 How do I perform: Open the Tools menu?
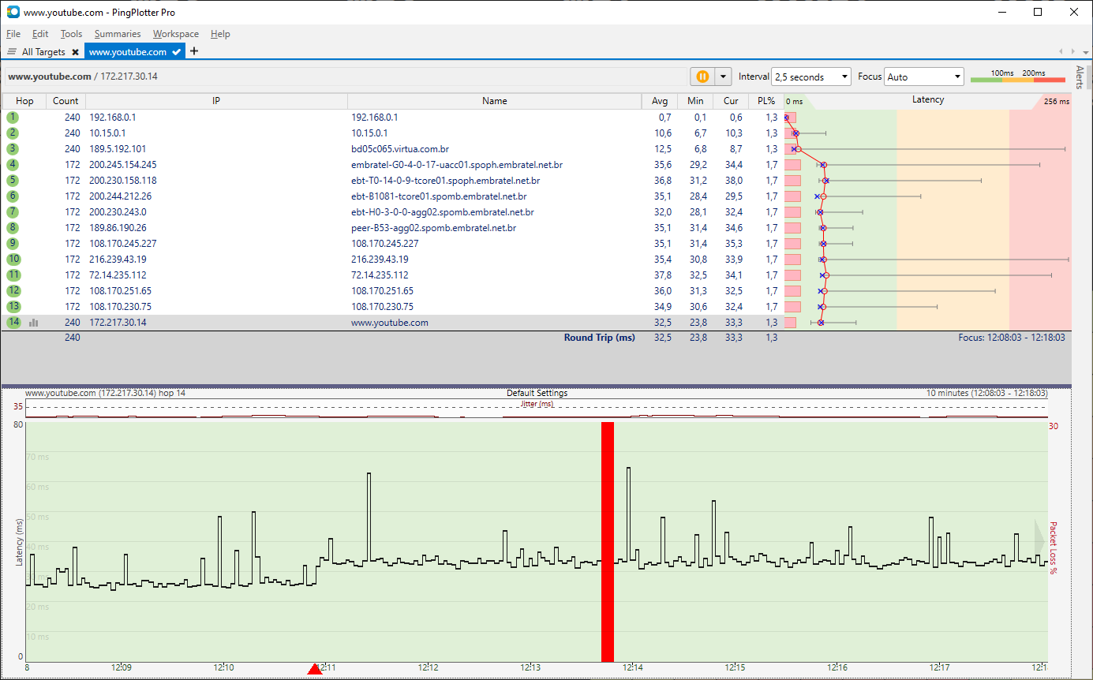(x=71, y=34)
